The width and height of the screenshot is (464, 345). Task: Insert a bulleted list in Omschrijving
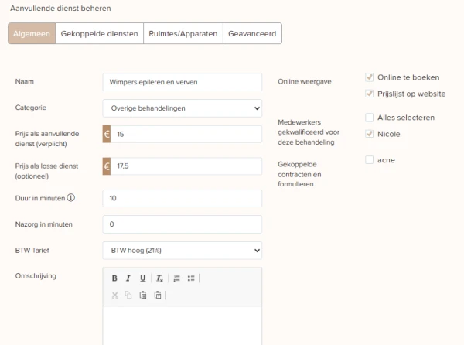191,278
